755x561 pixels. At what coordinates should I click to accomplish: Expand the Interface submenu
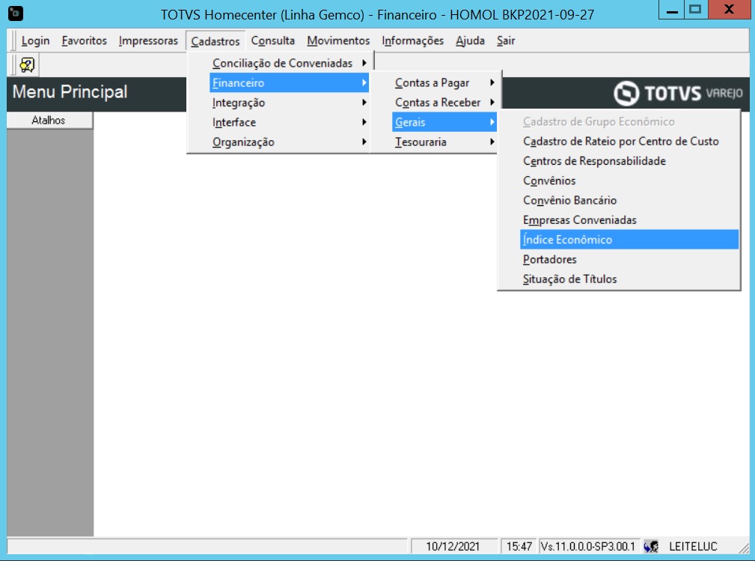tap(290, 122)
